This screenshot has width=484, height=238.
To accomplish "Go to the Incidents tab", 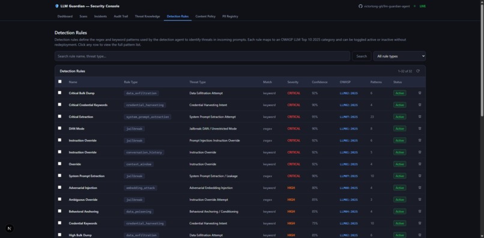I will 101,16.
